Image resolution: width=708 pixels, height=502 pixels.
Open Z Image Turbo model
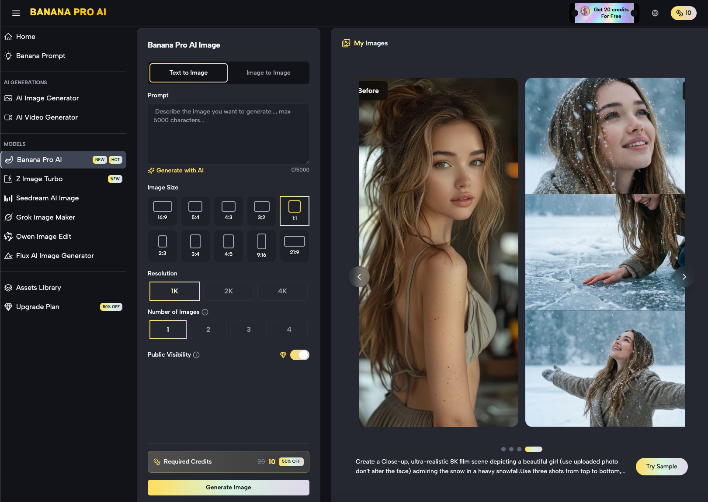click(39, 179)
